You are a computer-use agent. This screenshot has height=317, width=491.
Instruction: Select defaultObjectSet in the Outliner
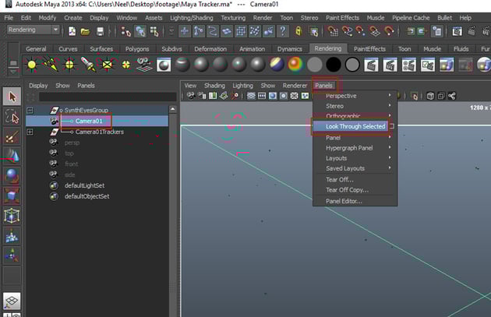87,196
